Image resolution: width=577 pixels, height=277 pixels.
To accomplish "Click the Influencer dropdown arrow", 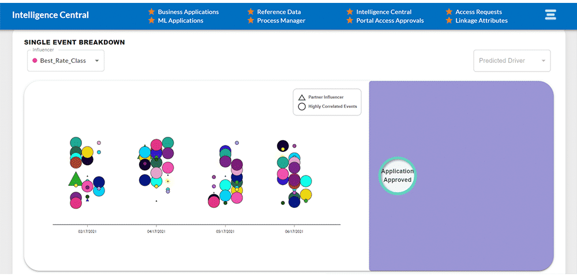I will [97, 61].
